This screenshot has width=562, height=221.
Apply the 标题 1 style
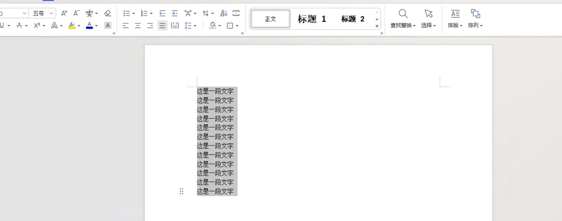312,19
